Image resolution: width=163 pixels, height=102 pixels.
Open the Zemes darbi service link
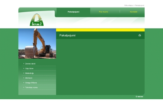pos(30,64)
